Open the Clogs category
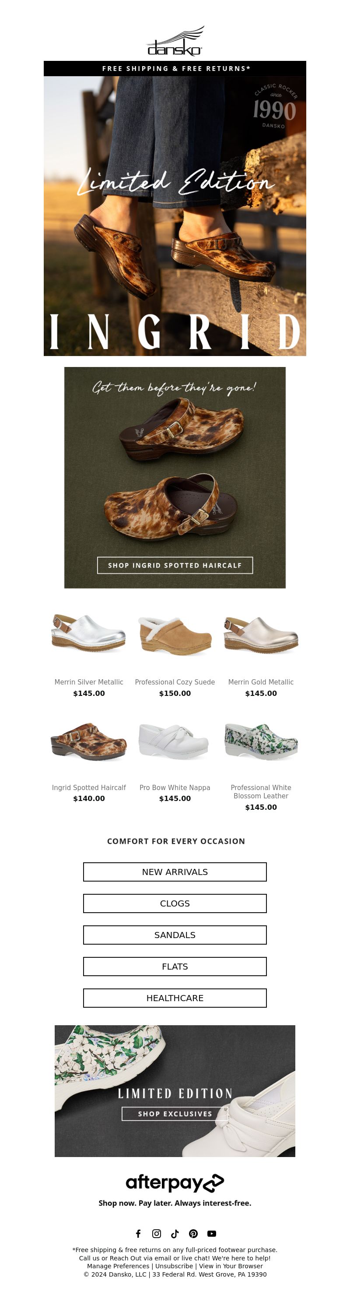The height and width of the screenshot is (1302, 350). [175, 903]
